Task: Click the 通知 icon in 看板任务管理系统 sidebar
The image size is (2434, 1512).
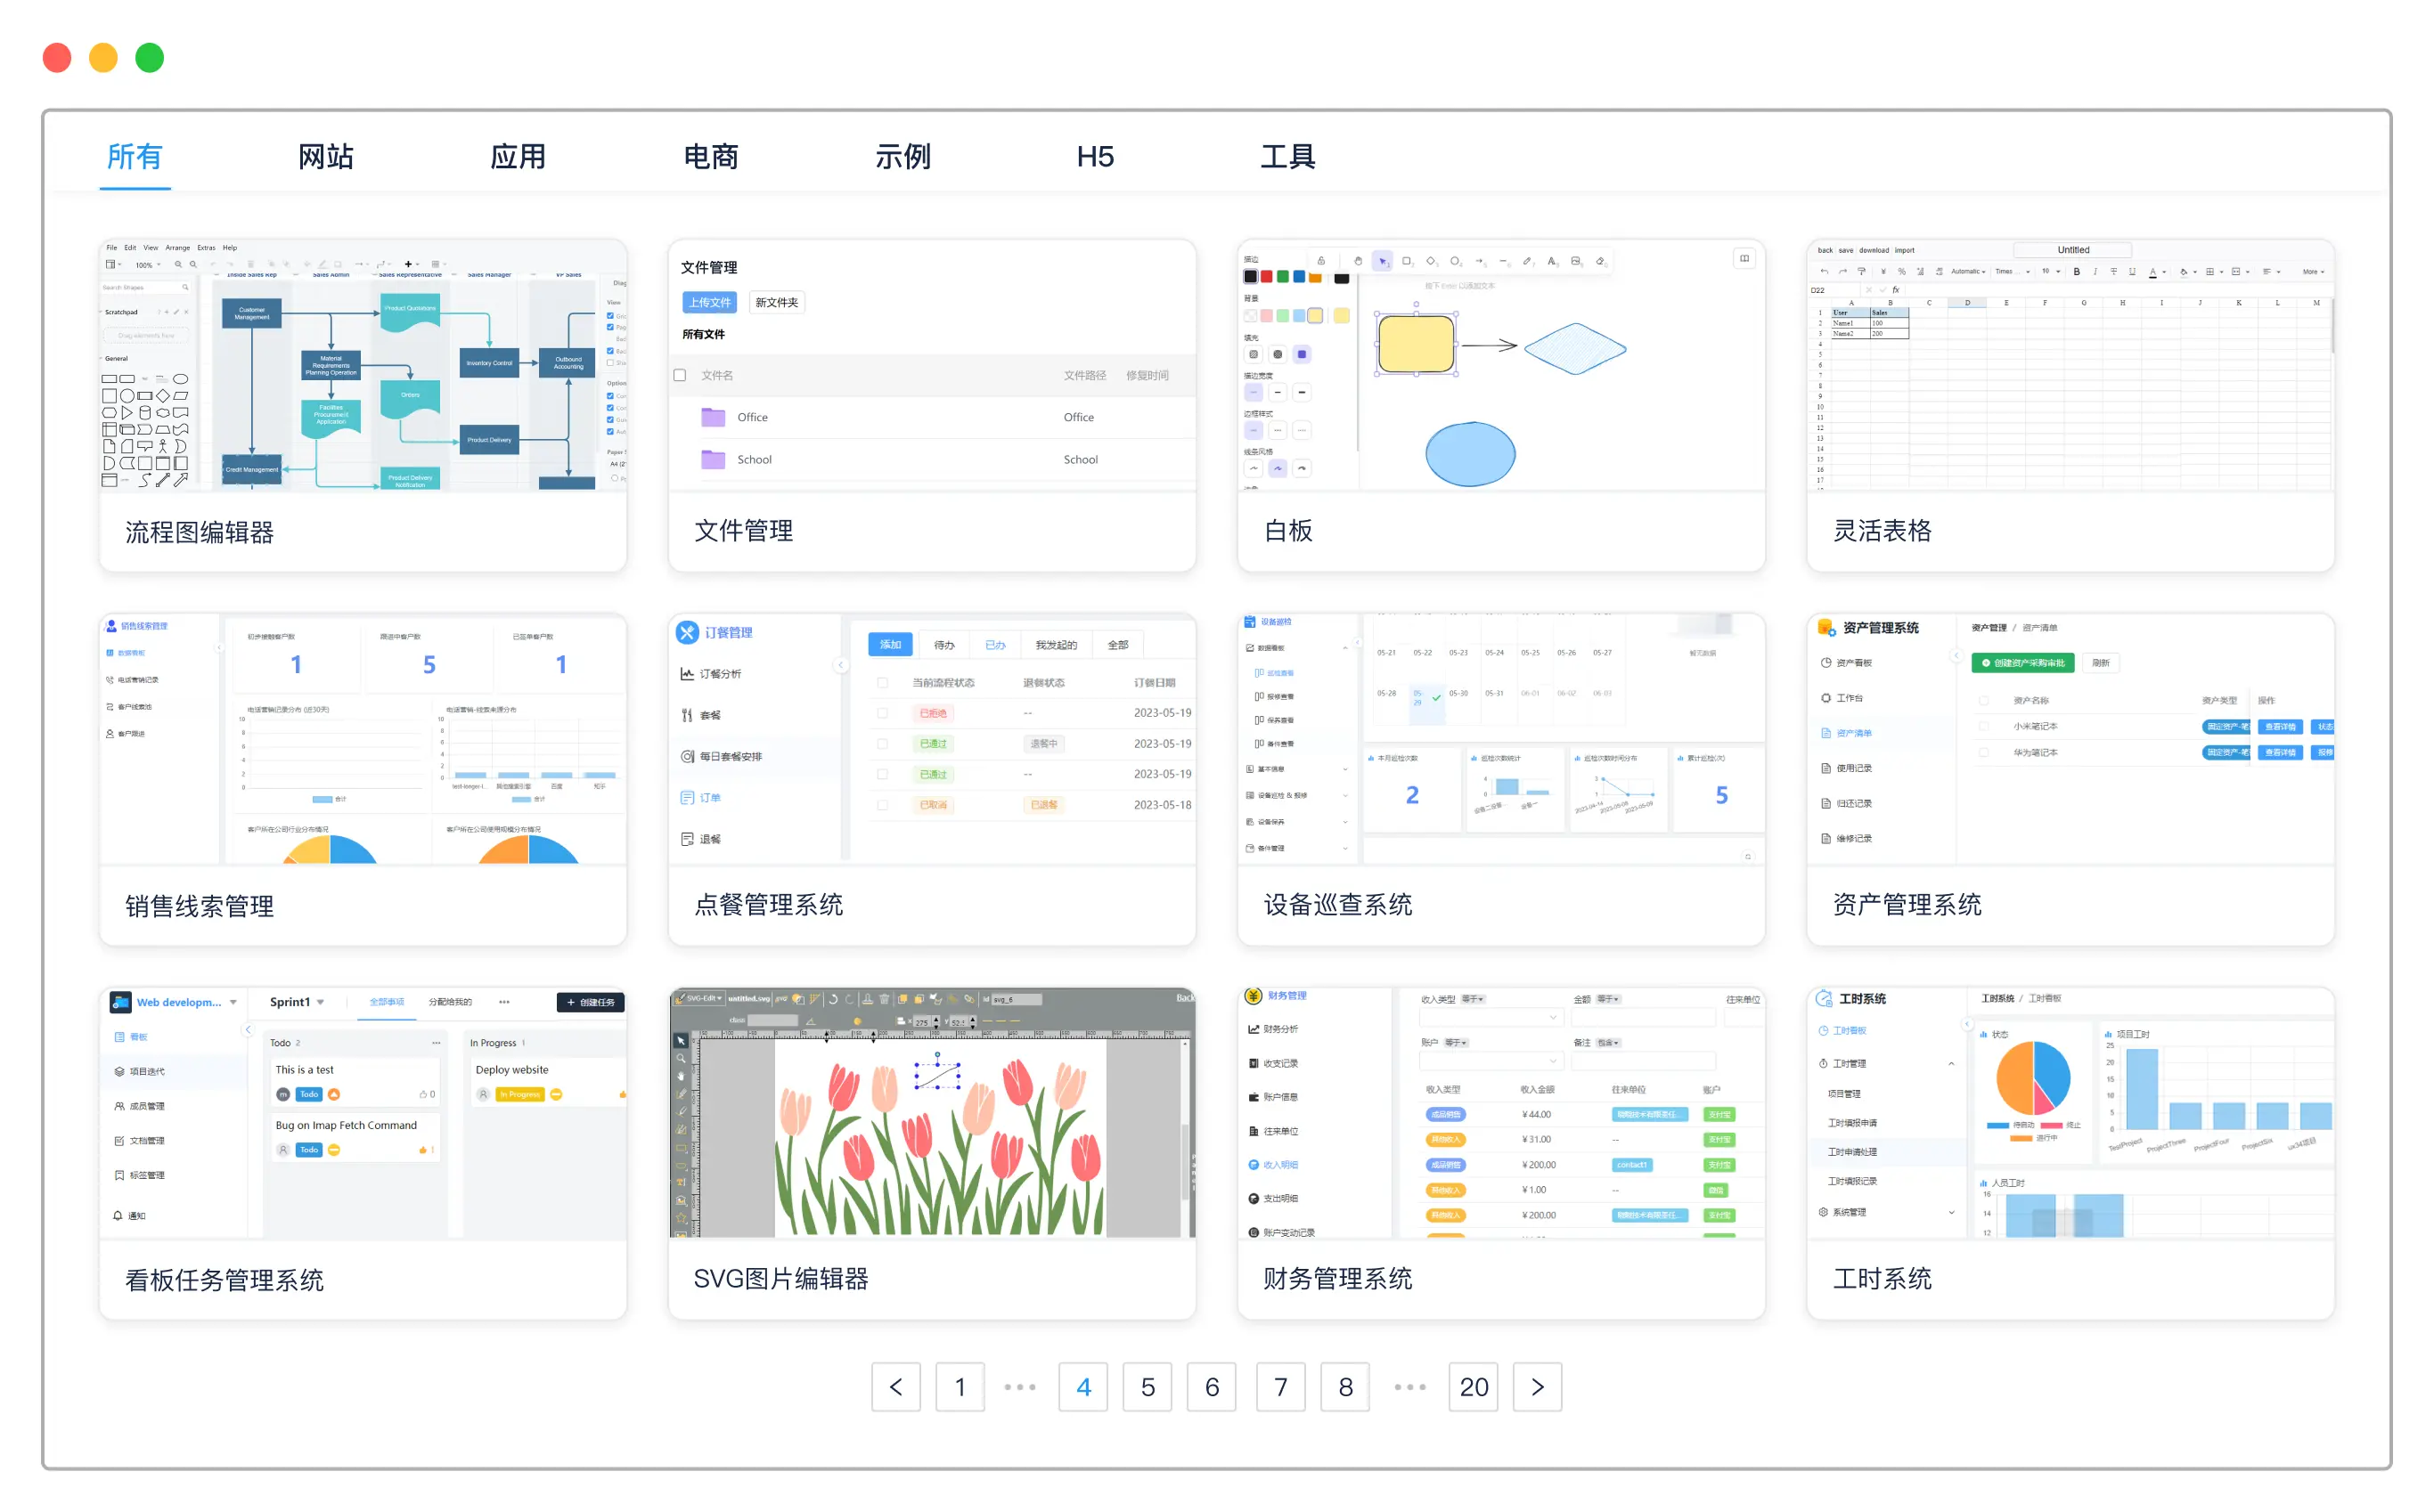Action: 119,1216
